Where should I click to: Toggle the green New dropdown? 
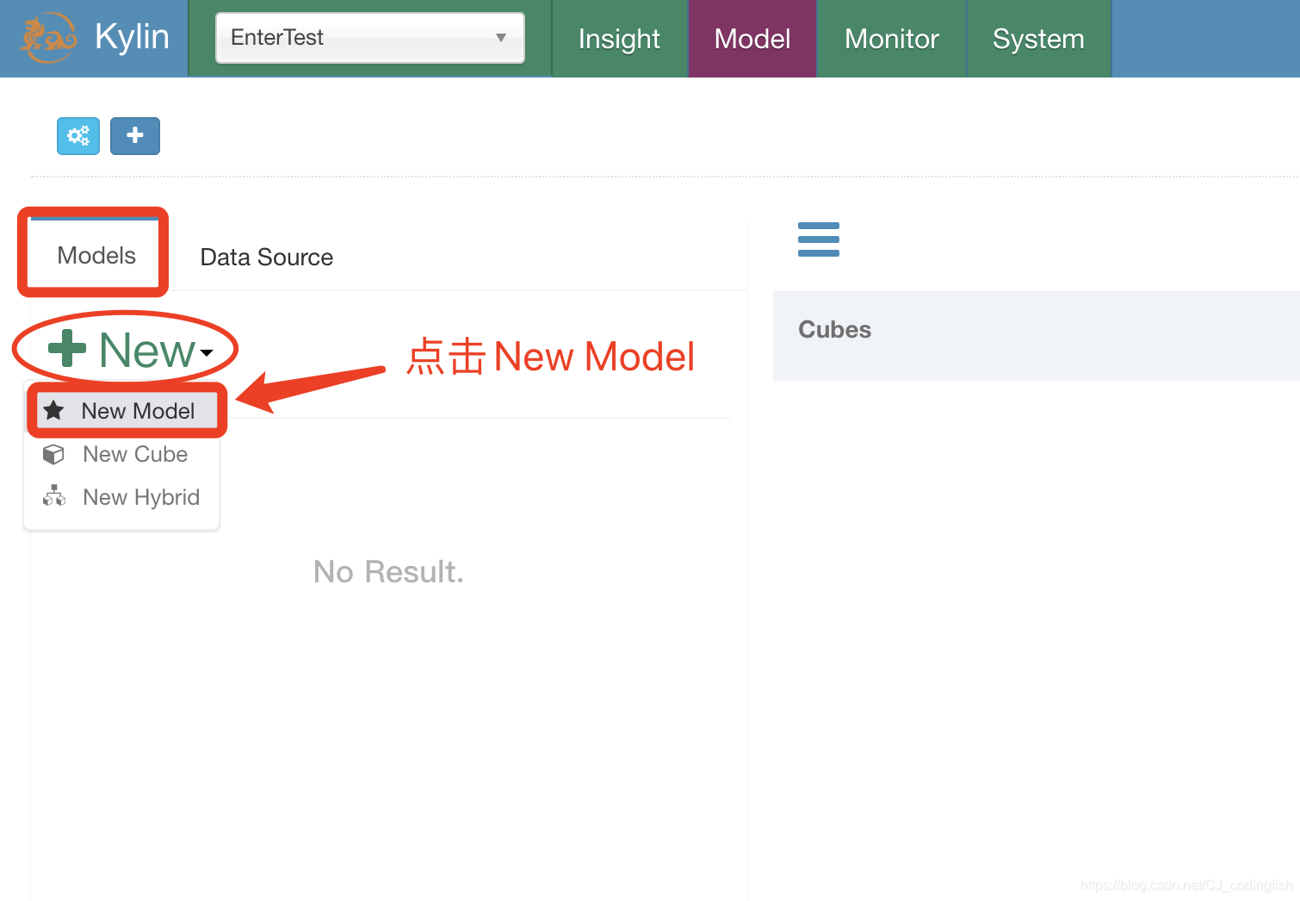(129, 350)
